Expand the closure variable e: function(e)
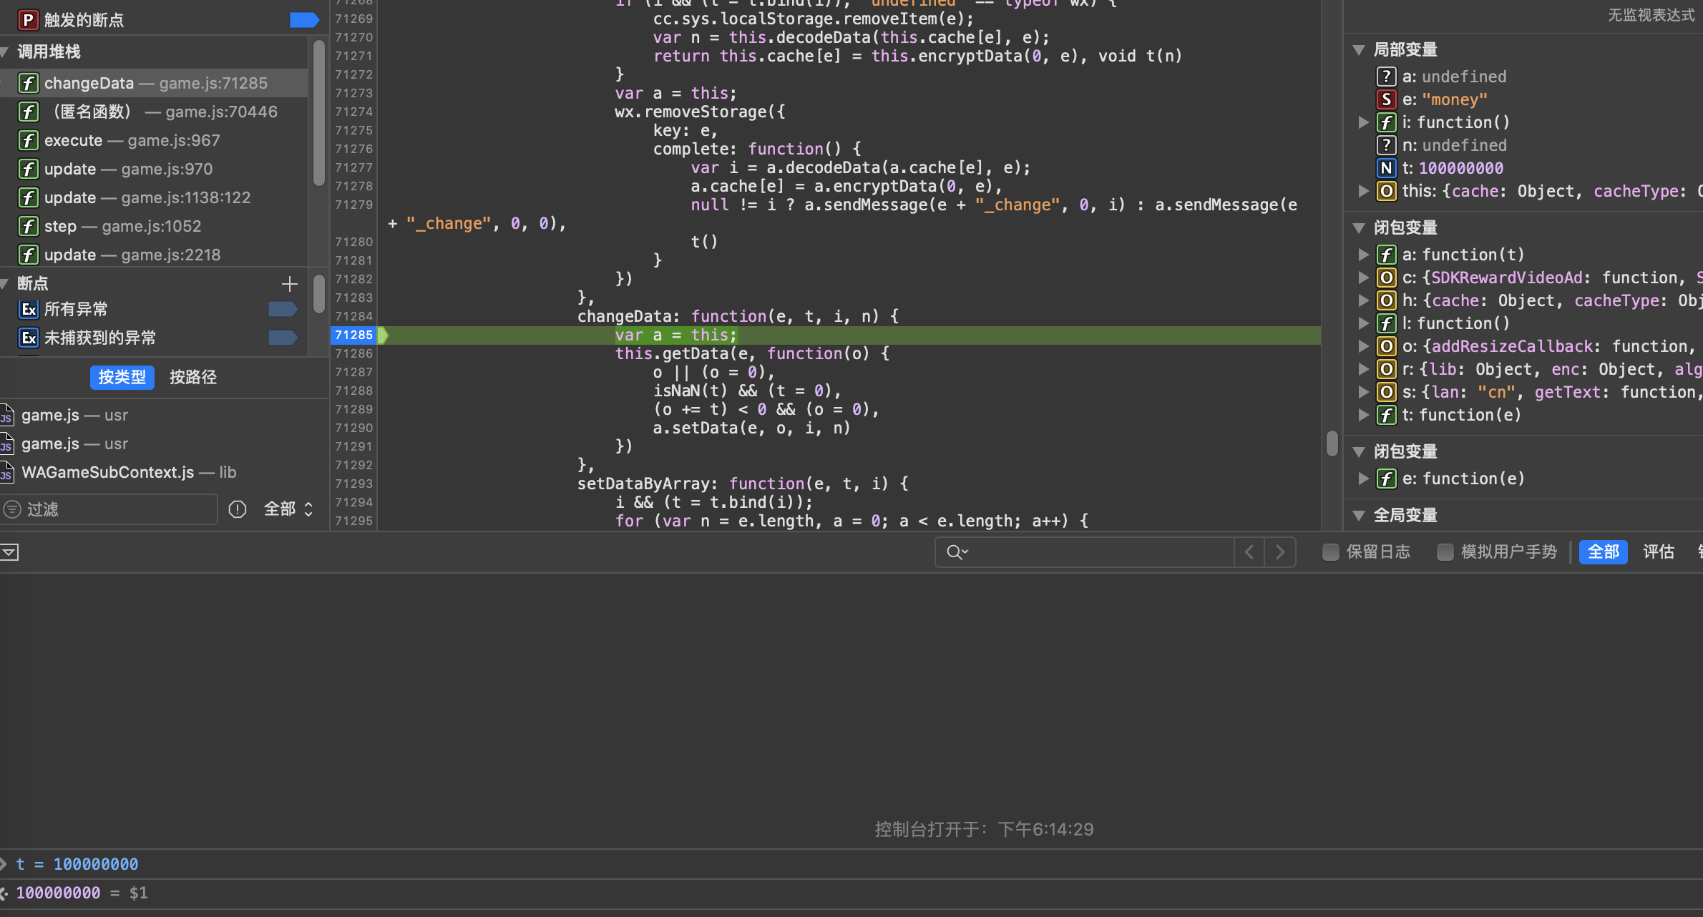Viewport: 1703px width, 917px height. (x=1363, y=479)
